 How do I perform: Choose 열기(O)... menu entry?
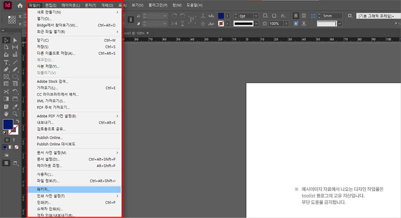(x=74, y=19)
